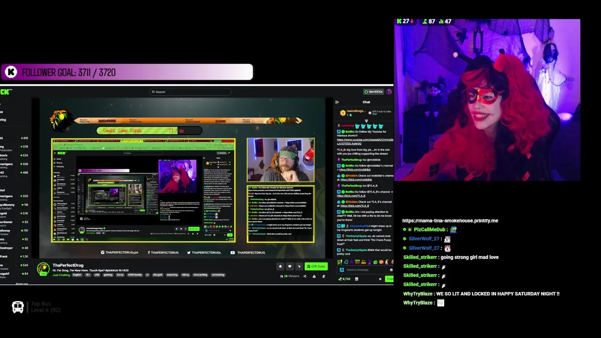Click the heart follow icon
Screen dimensions: 601x338
click(290, 266)
